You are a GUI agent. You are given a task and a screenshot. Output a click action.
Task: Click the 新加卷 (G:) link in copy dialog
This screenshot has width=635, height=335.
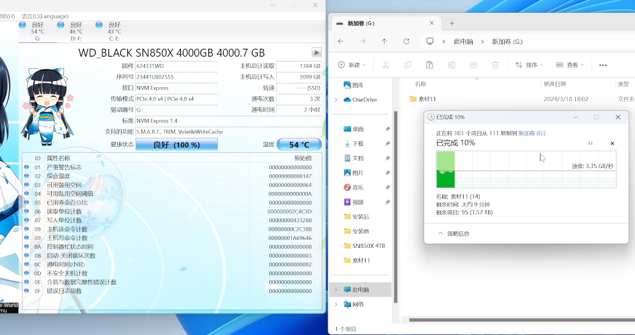532,133
